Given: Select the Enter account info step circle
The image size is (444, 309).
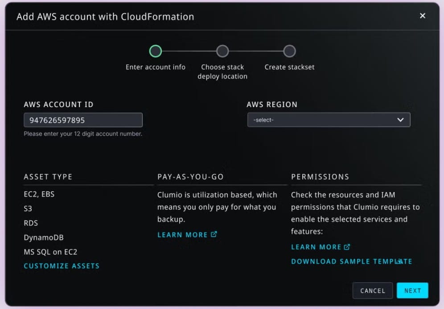Looking at the screenshot, I should point(155,51).
